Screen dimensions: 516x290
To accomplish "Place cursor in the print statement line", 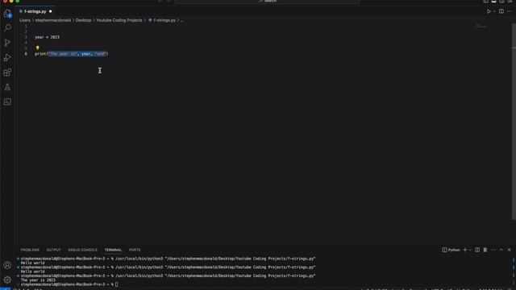I will [72, 54].
